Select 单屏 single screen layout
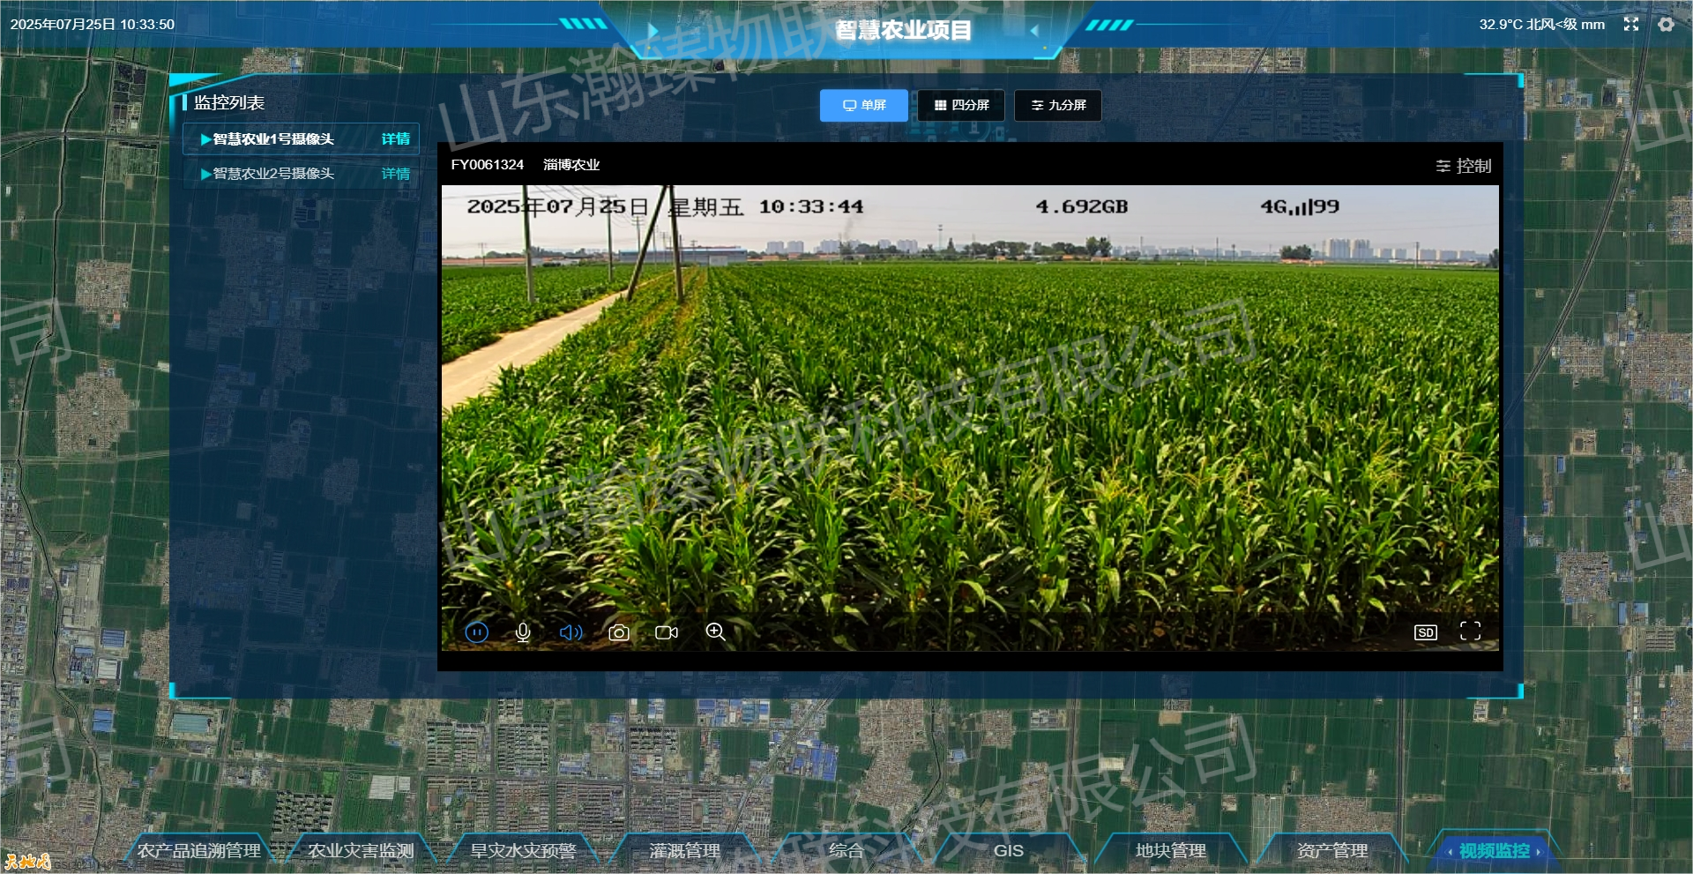The height and width of the screenshot is (874, 1693). point(864,105)
